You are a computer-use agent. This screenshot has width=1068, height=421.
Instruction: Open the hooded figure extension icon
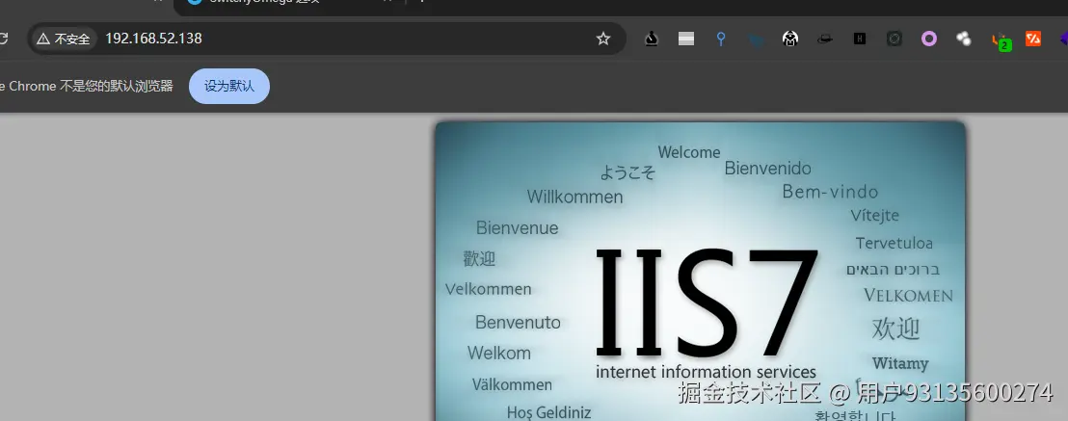pos(790,39)
